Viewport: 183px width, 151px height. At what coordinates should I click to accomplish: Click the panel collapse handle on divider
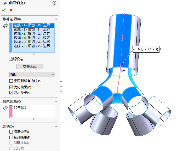point(61,86)
